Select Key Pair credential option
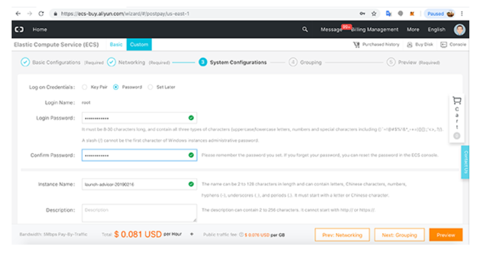Screen dimensions: 484x255 84,87
